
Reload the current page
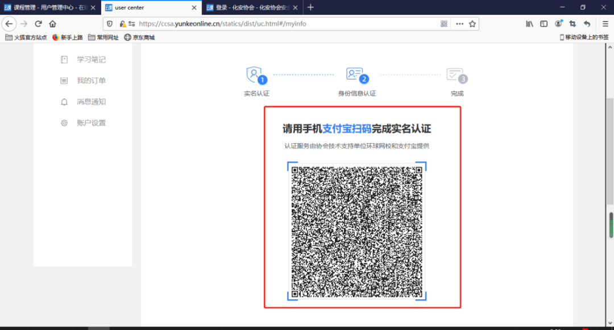pos(39,24)
